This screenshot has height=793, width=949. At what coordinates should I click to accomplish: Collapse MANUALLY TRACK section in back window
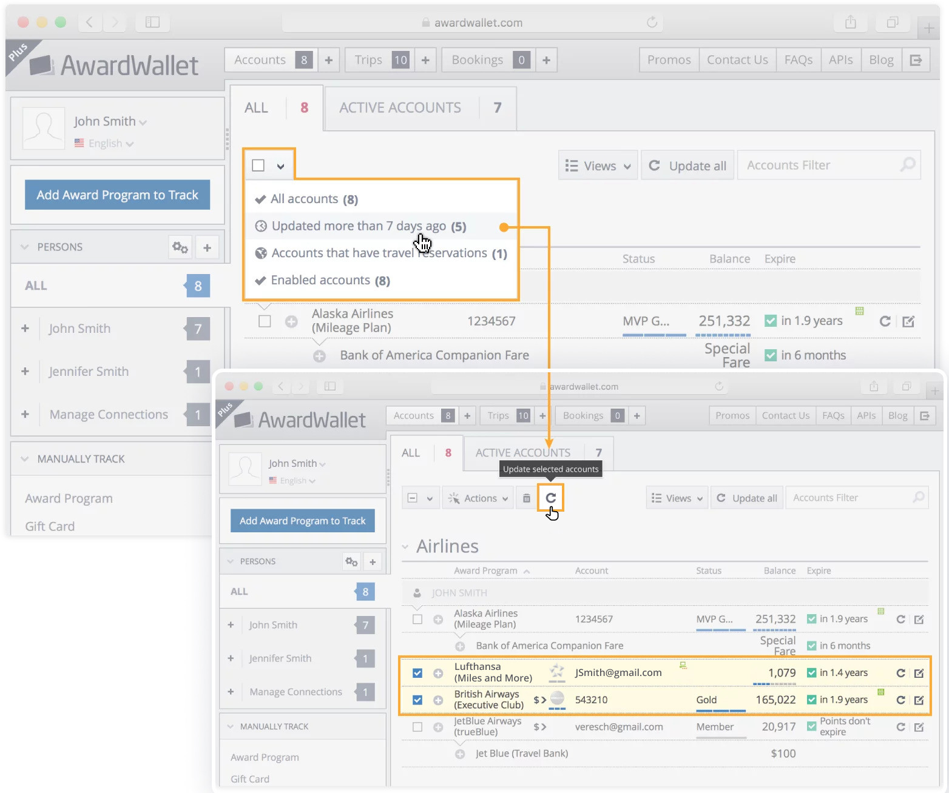tap(25, 459)
